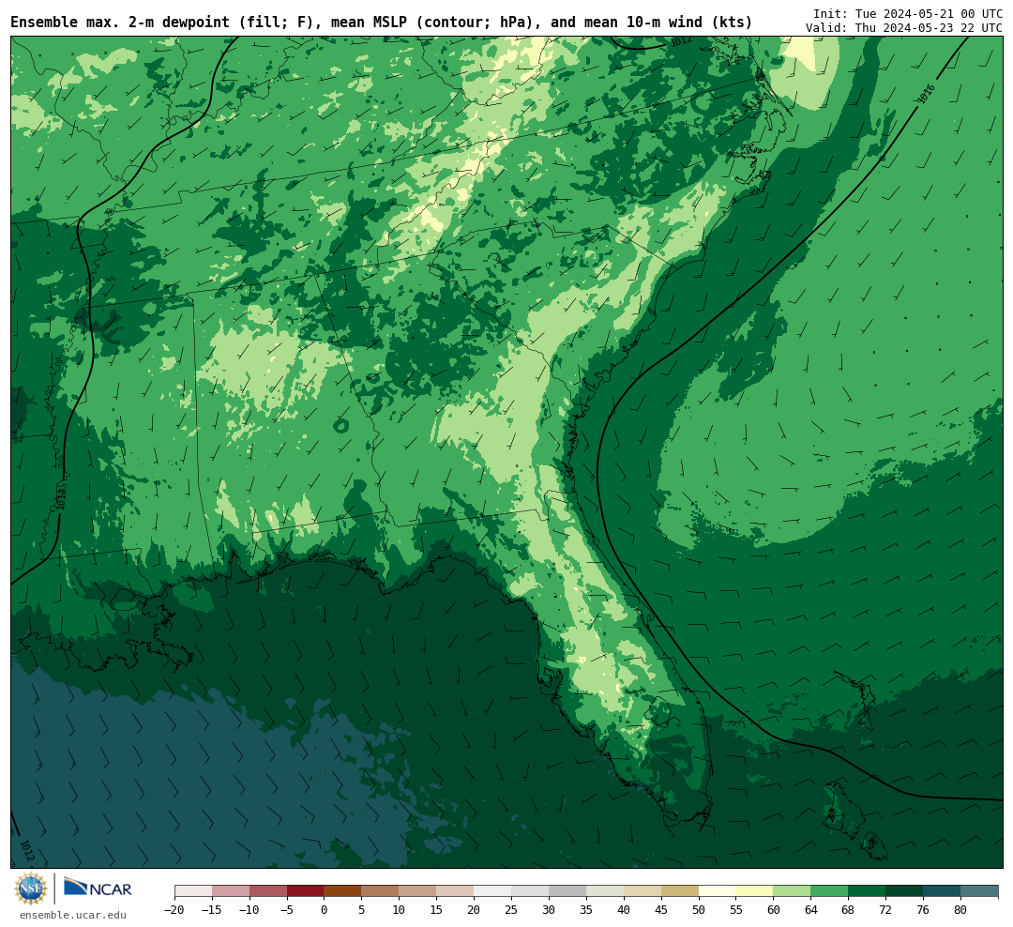Click the colorbar tick label '72'
Image resolution: width=1013 pixels, height=927 pixels.
[886, 910]
